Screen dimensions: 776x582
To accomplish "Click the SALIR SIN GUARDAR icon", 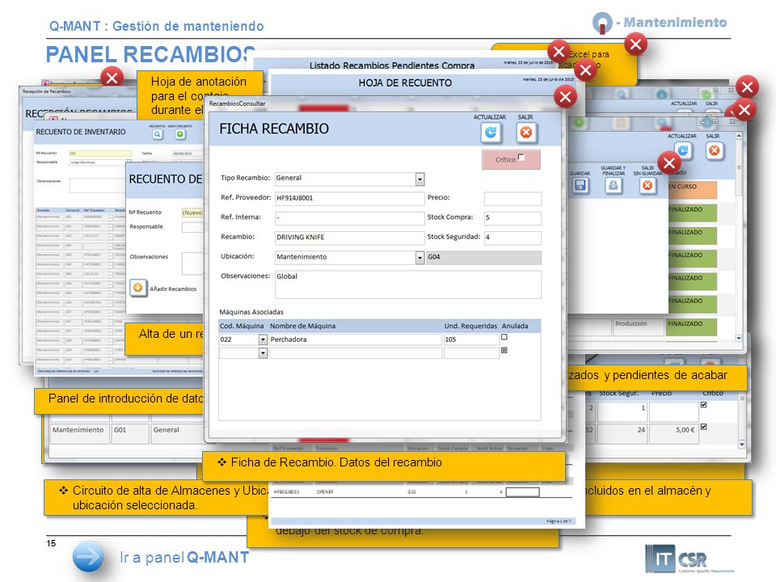I will 647,186.
